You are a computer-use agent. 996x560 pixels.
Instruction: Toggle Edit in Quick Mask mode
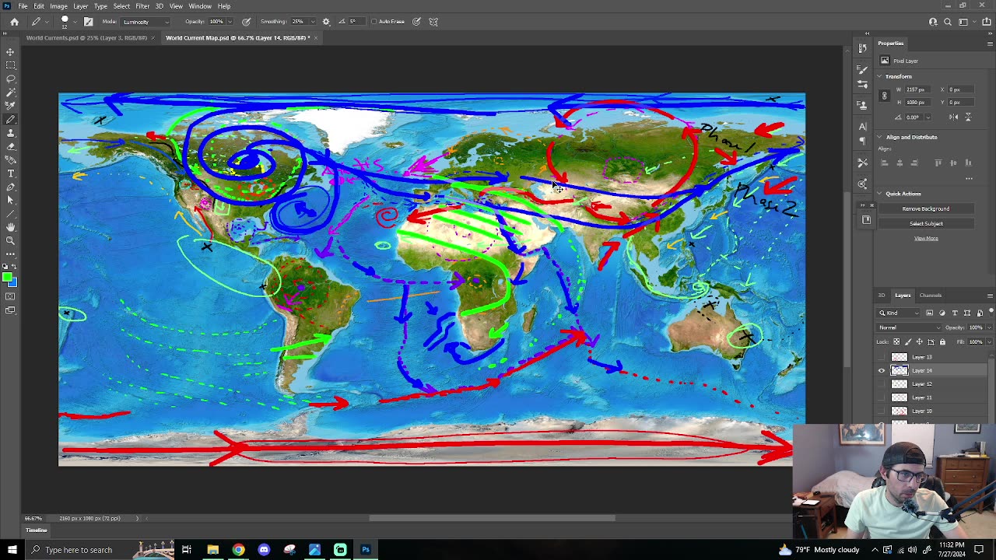(10, 297)
